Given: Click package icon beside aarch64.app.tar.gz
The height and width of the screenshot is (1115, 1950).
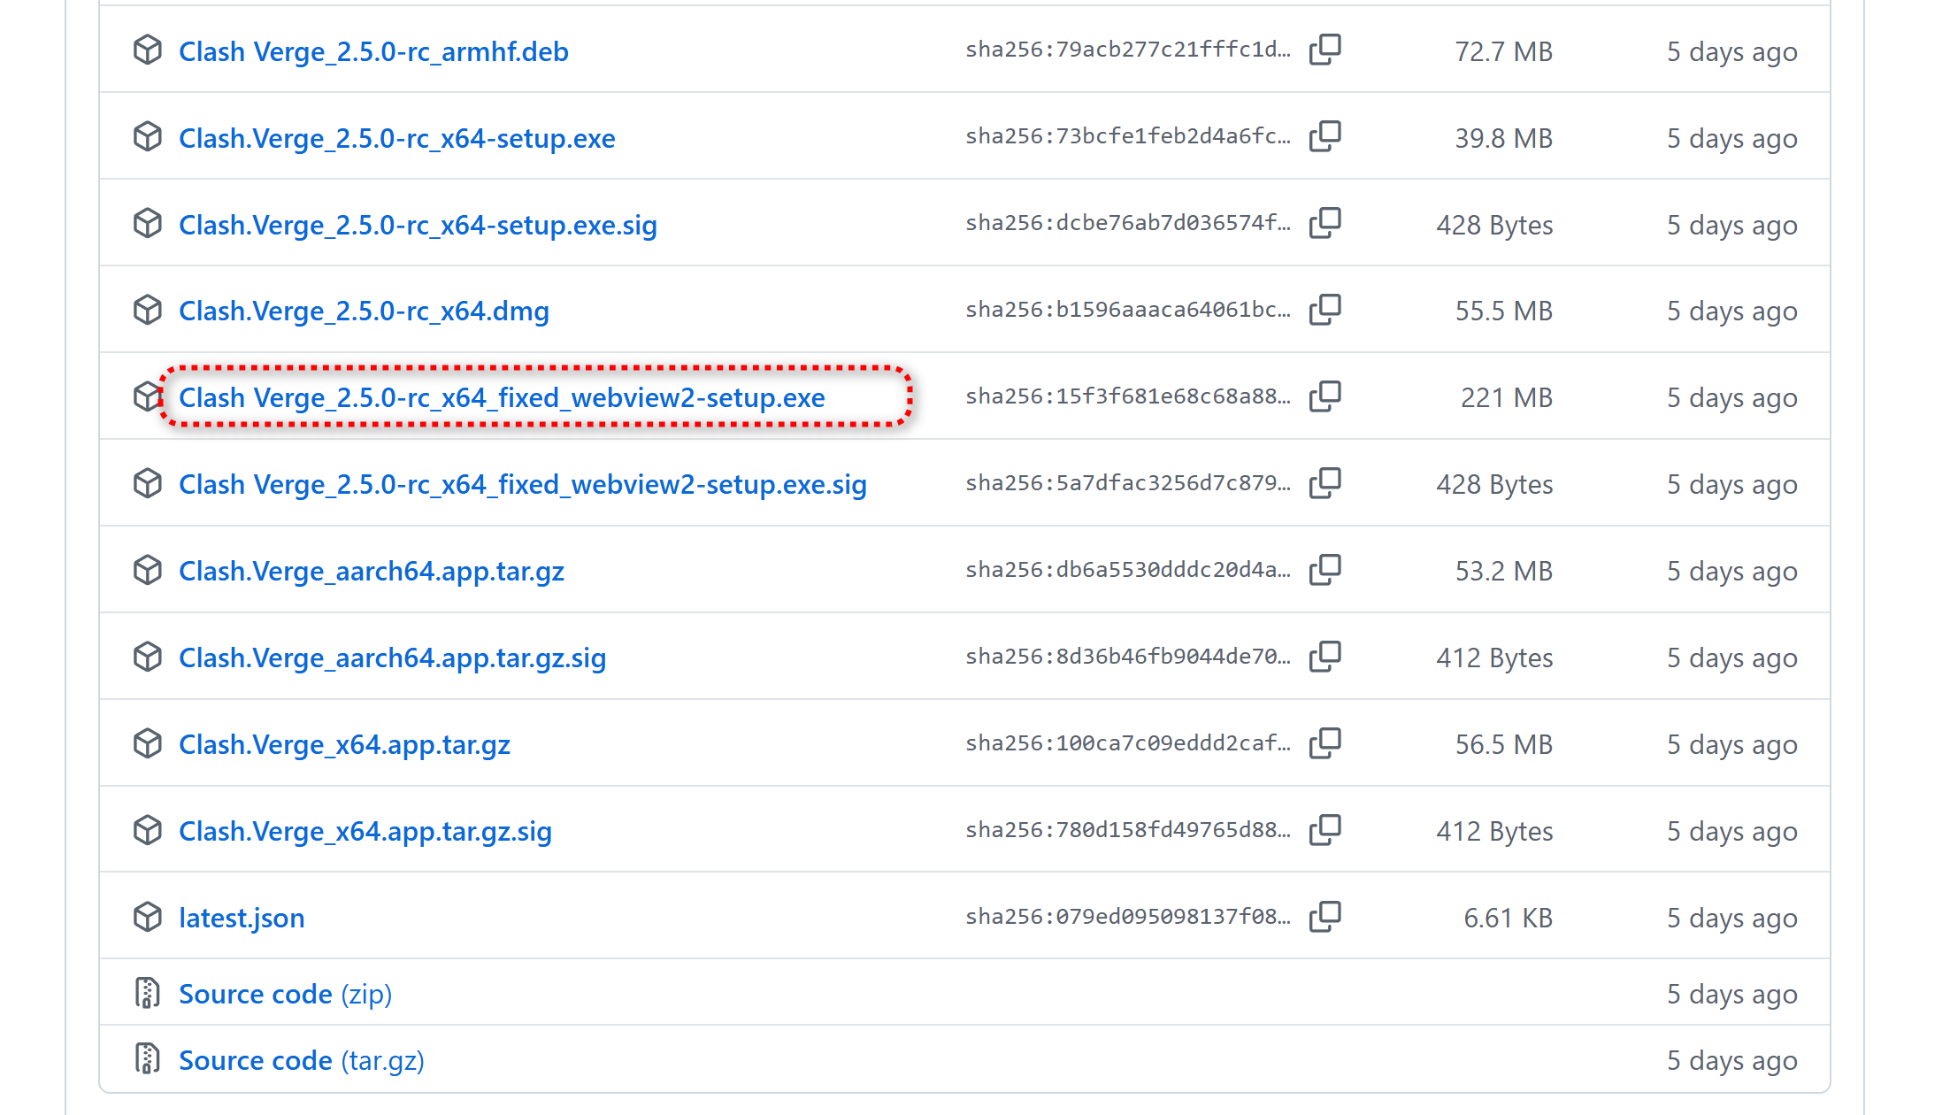Looking at the screenshot, I should [148, 571].
